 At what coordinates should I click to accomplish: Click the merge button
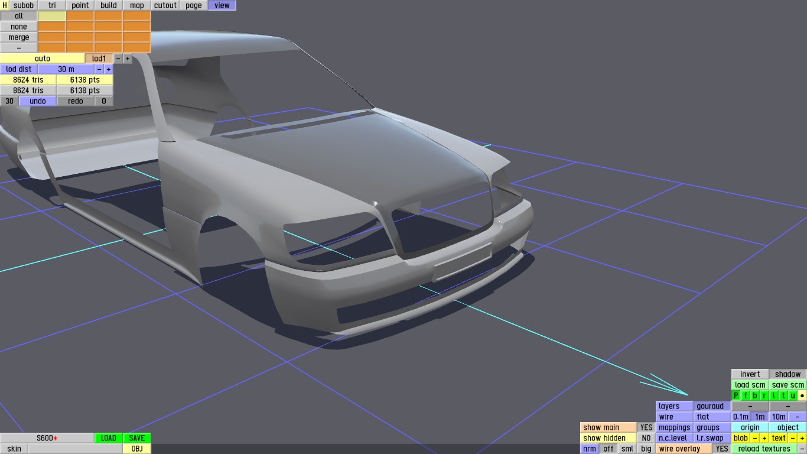click(19, 37)
